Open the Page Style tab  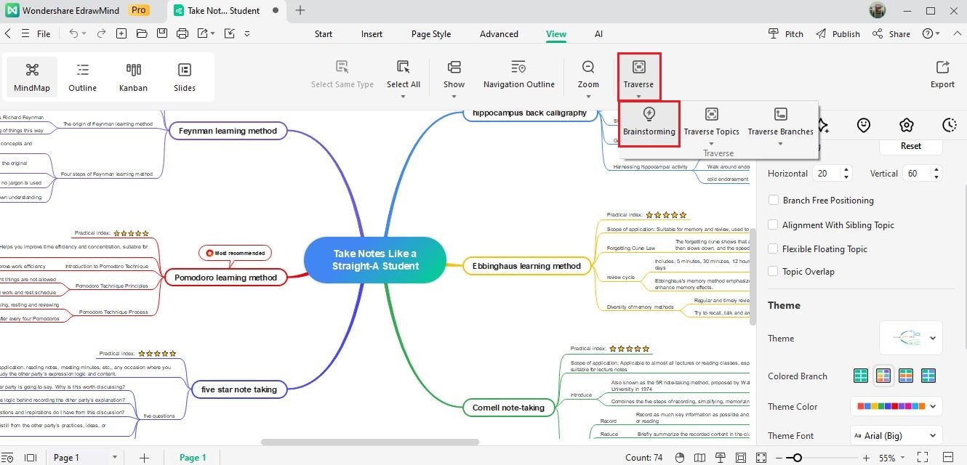click(431, 33)
